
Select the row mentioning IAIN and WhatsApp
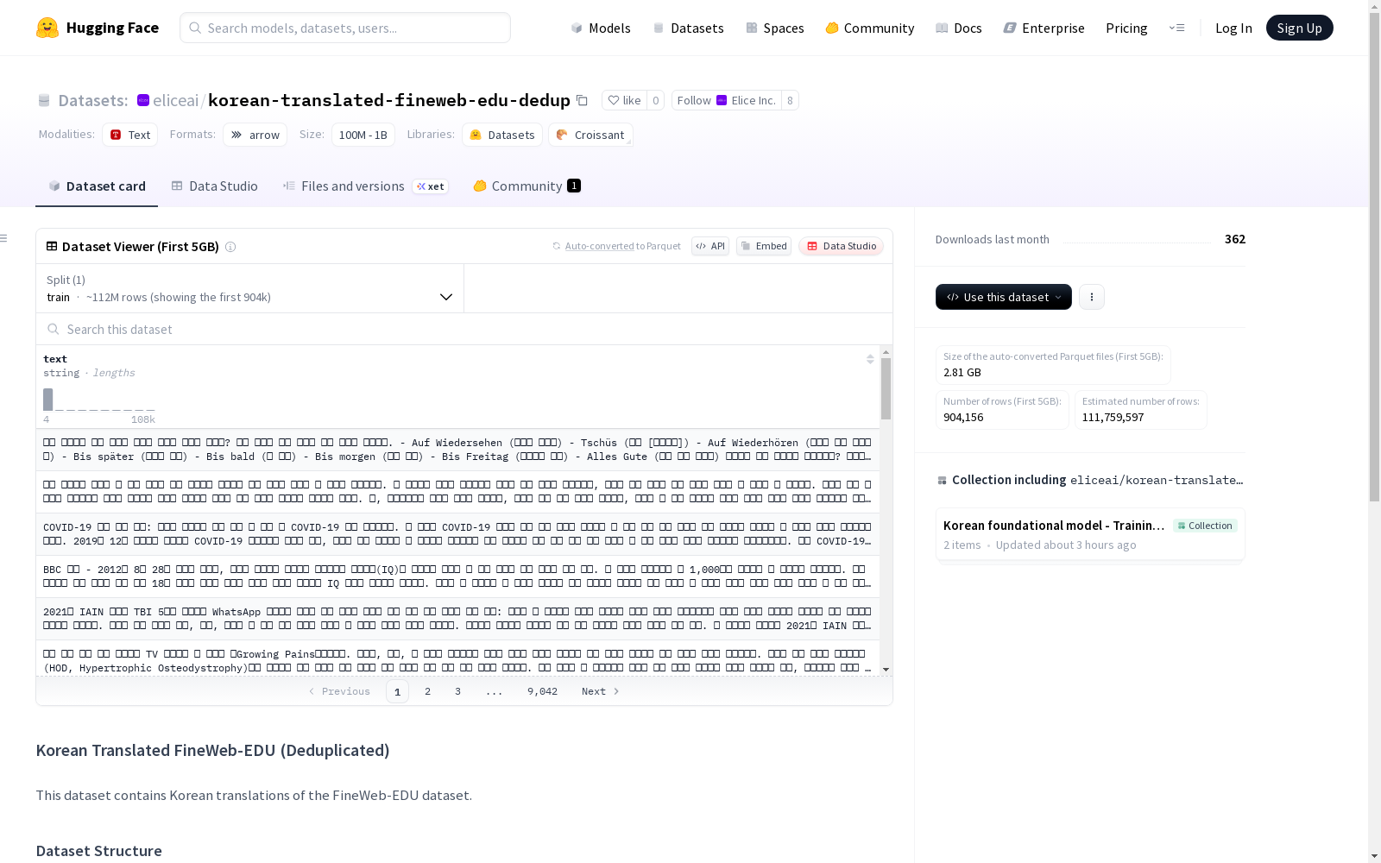[457, 619]
